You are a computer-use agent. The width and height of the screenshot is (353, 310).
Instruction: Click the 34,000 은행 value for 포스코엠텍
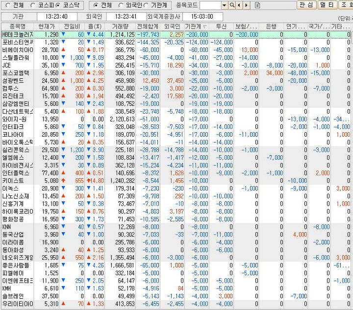coord(275,73)
